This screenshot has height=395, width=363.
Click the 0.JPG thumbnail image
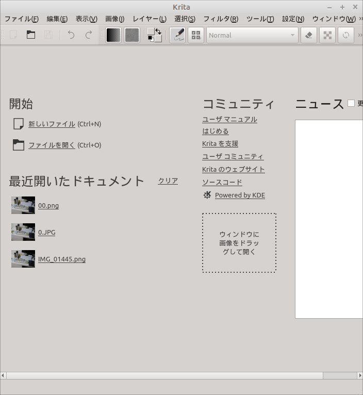tap(23, 232)
